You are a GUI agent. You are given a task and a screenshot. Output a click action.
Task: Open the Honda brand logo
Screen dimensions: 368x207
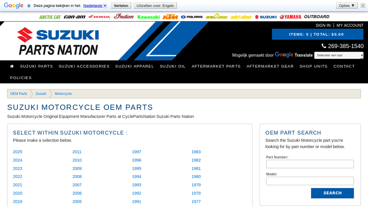tap(99, 17)
